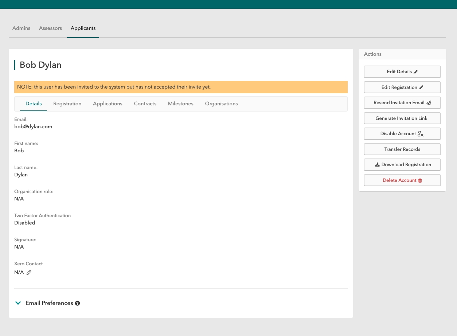Select the Details sub-tab
Image resolution: width=457 pixels, height=336 pixels.
(34, 104)
